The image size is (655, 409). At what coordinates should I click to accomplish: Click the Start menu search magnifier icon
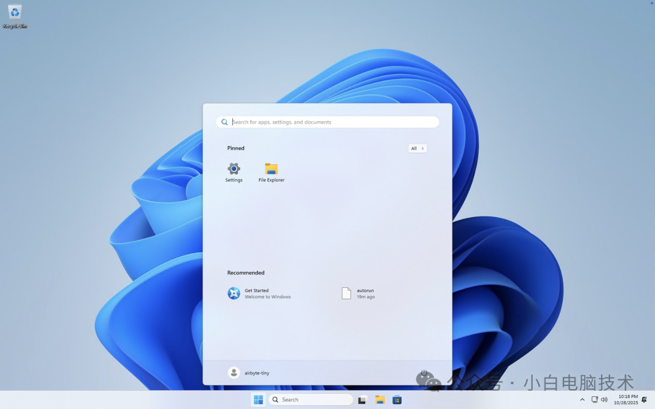(224, 122)
